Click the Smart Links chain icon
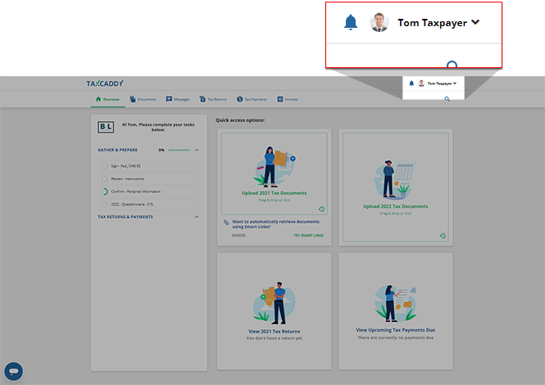 click(x=226, y=222)
